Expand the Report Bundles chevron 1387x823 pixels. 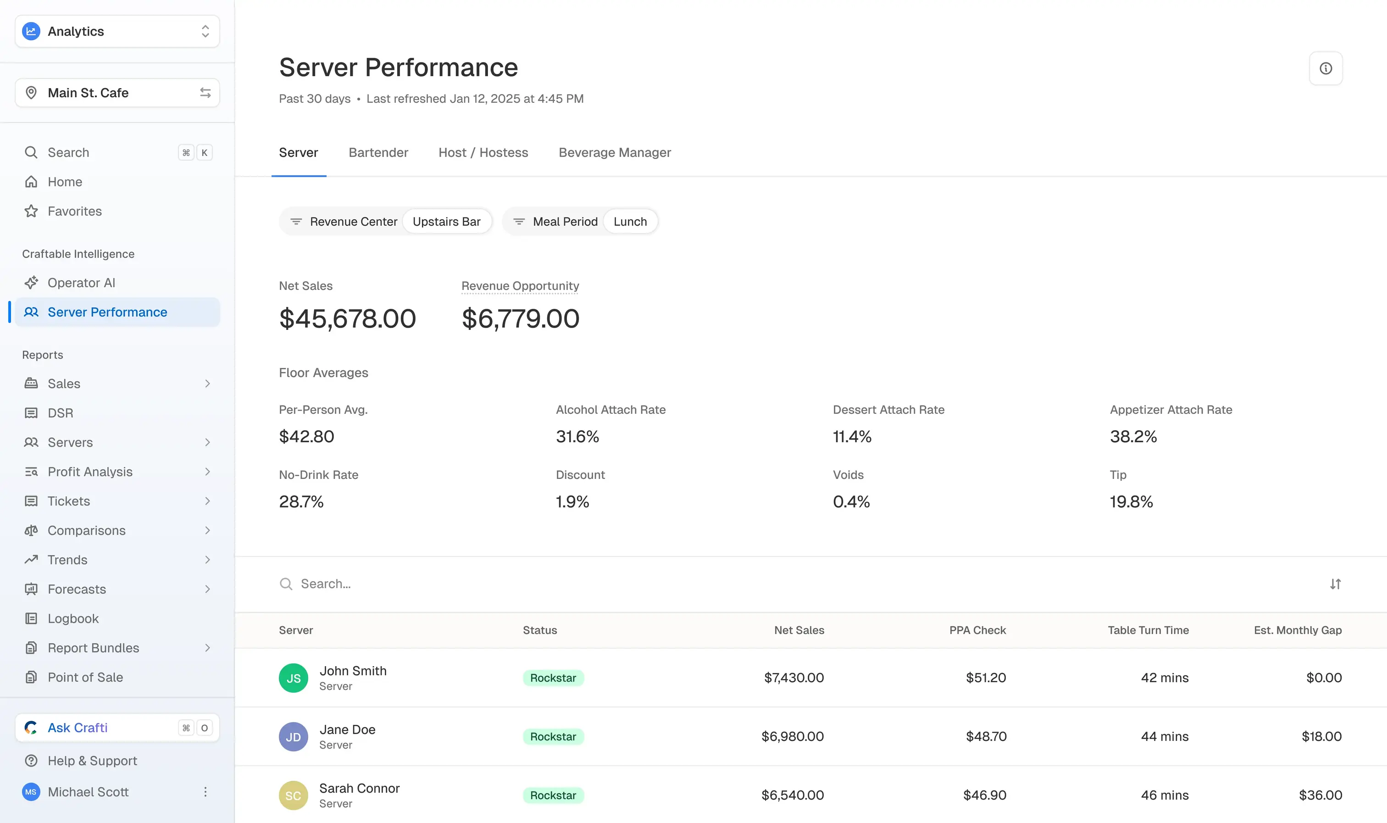pos(207,648)
